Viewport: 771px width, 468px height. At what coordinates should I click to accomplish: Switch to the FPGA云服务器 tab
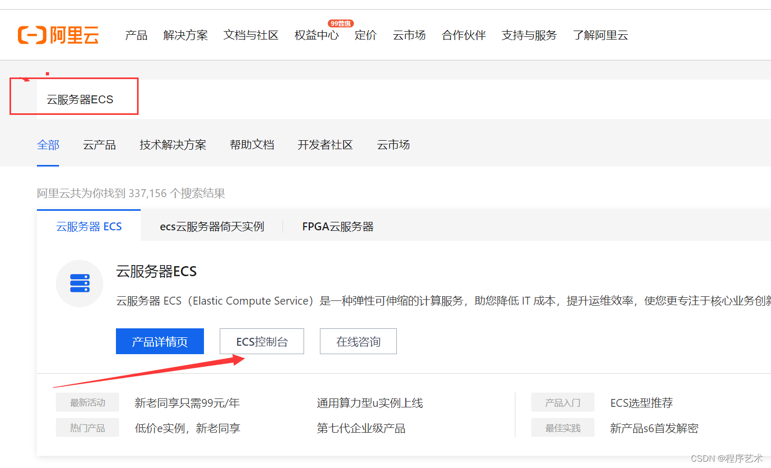click(338, 227)
